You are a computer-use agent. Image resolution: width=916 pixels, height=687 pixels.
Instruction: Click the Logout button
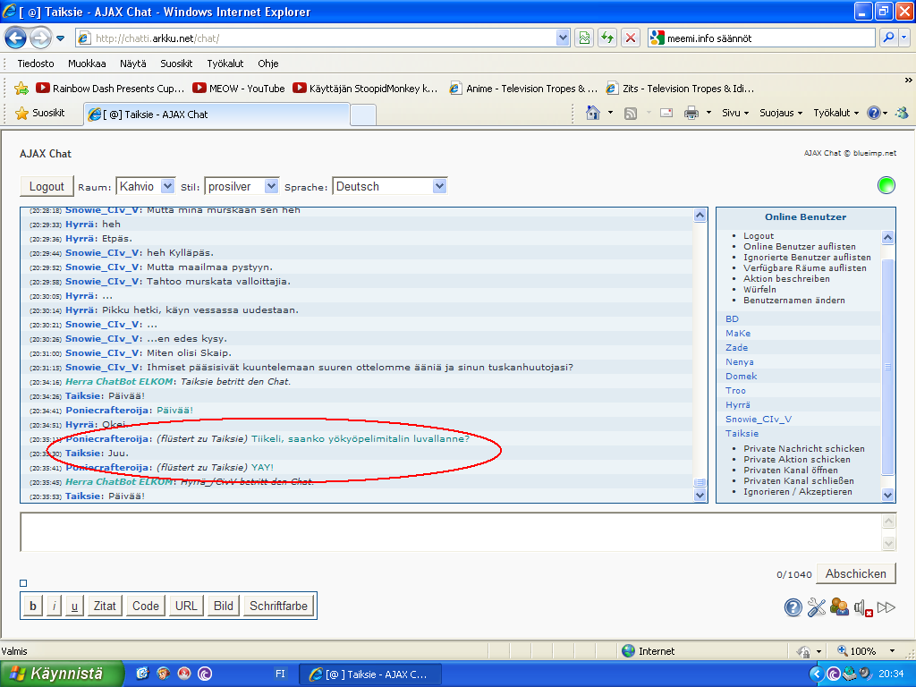[47, 186]
